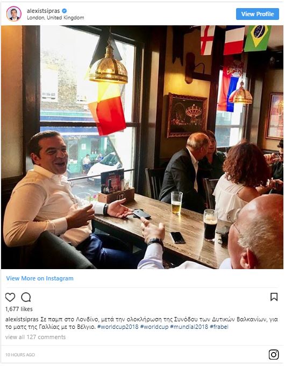The image size is (299, 366).
Task: Open the #mundial2018 hashtag
Action: click(x=189, y=327)
